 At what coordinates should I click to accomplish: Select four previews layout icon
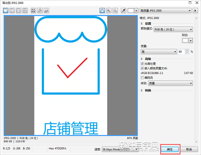pos(25,11)
